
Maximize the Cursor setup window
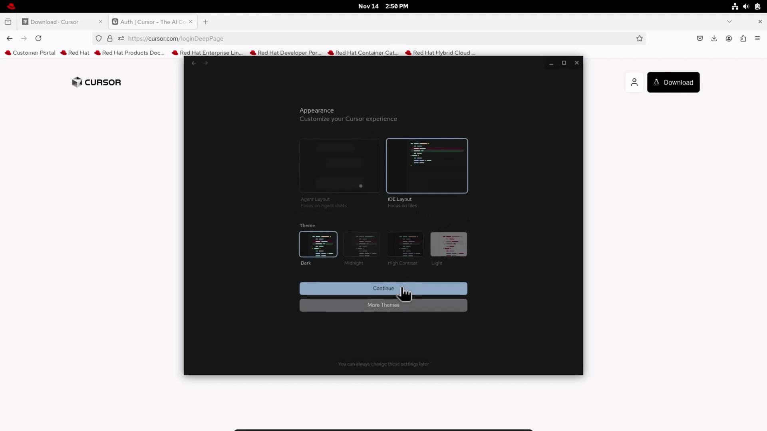564,63
